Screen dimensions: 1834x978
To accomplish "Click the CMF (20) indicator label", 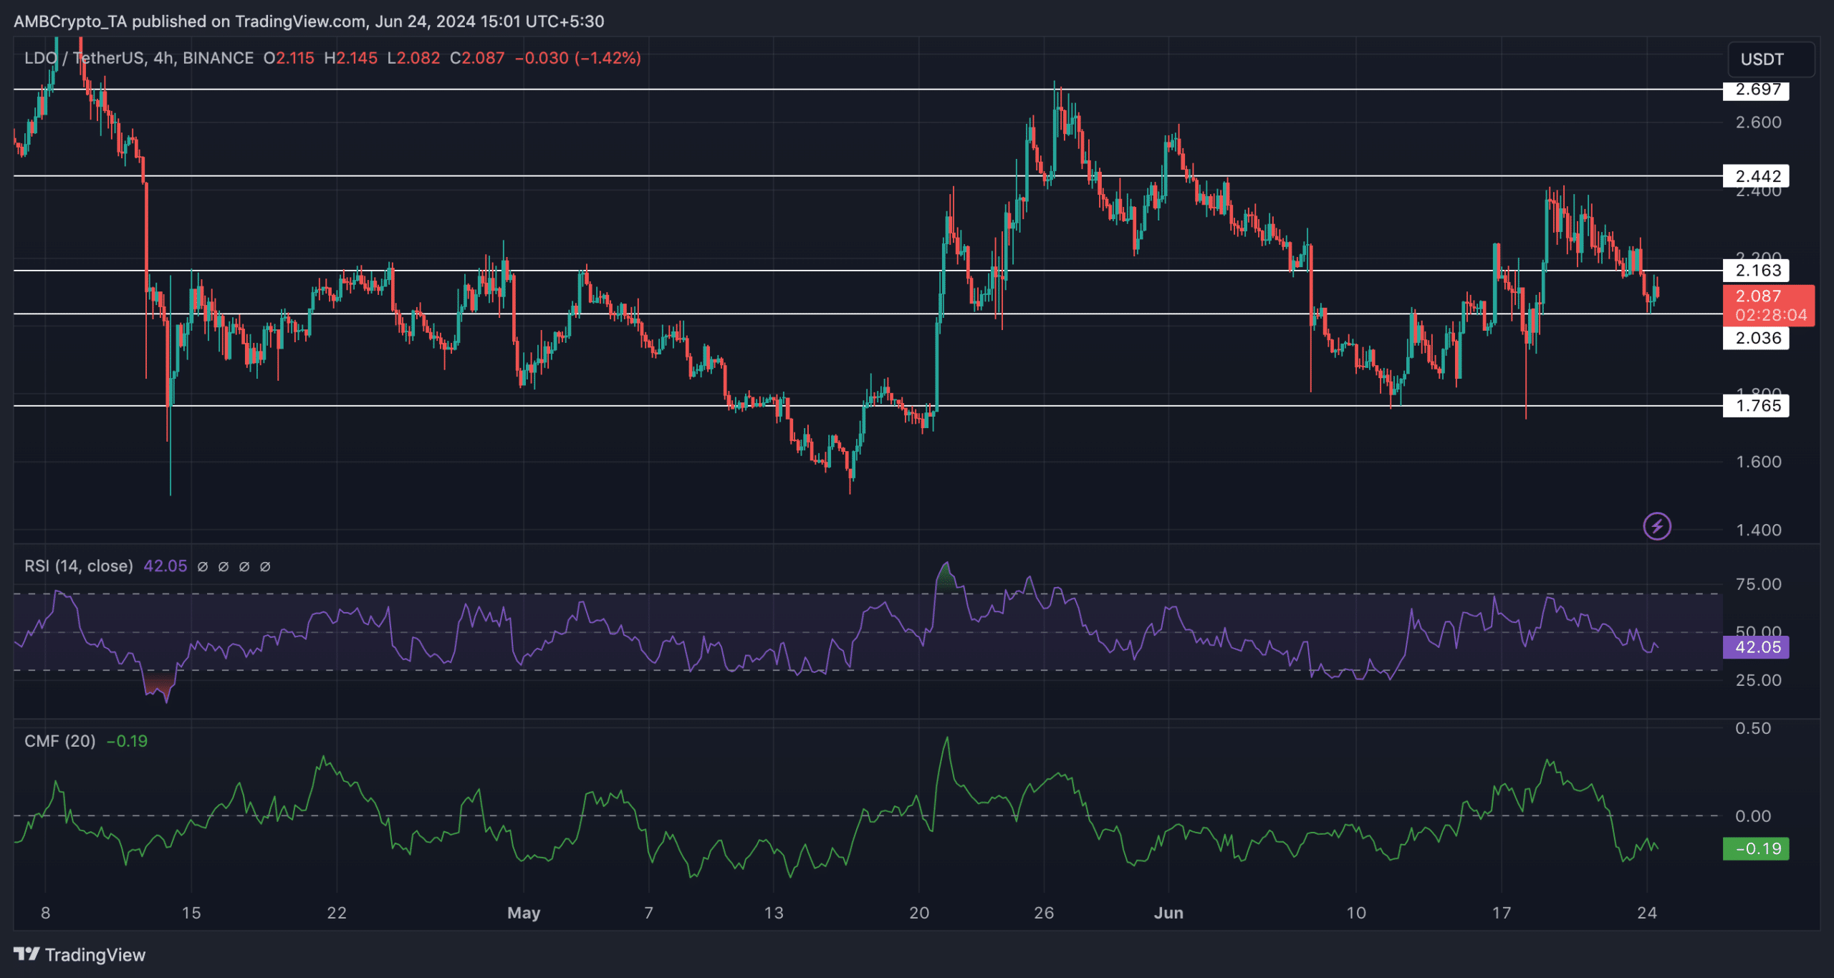I will tap(60, 741).
